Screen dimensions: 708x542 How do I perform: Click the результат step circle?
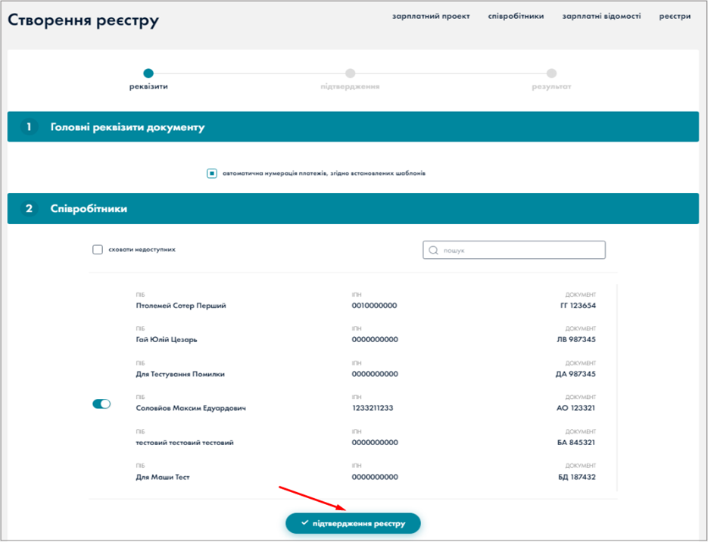coord(551,73)
